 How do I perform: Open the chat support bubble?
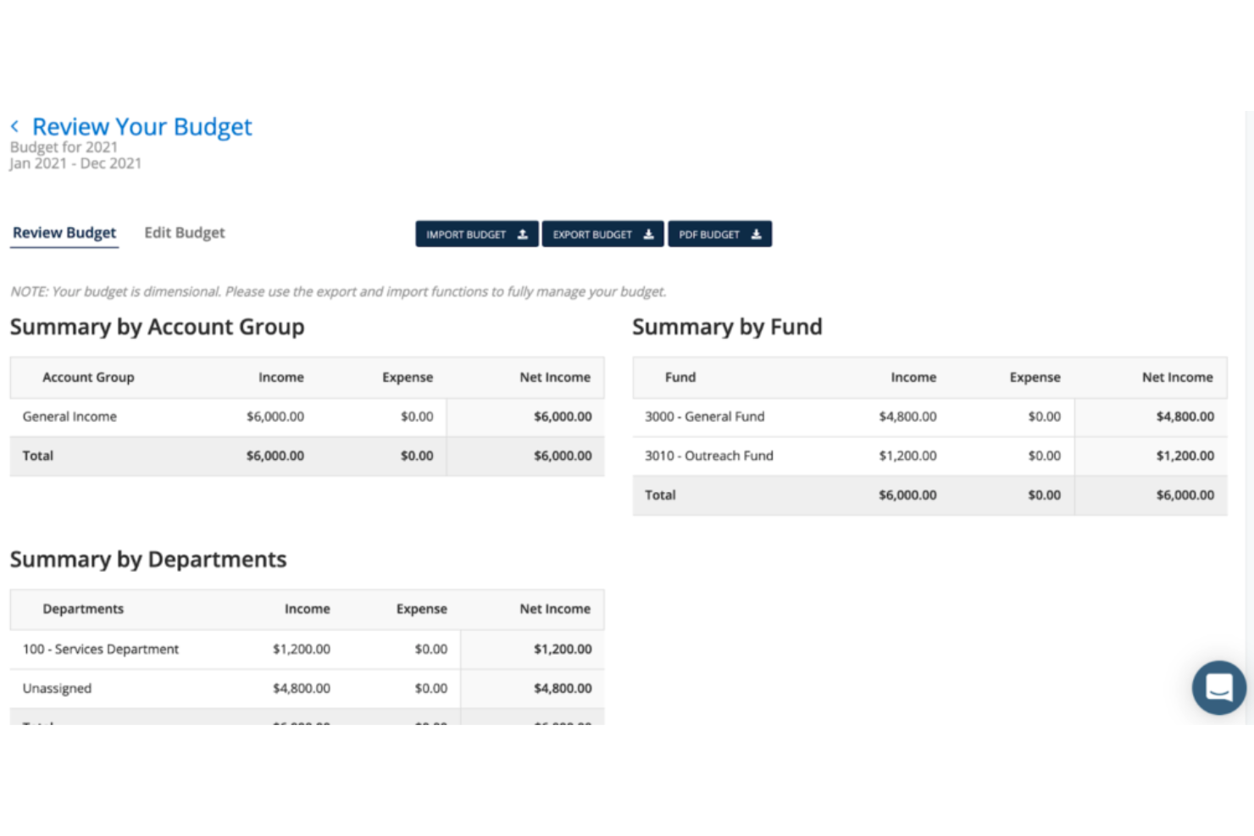[1218, 688]
